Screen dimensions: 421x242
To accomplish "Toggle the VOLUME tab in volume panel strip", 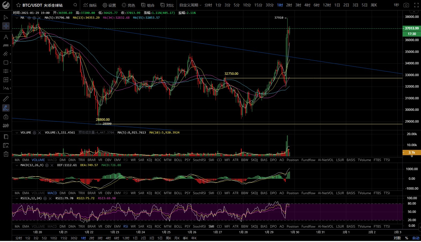I will pyautogui.click(x=38, y=160).
